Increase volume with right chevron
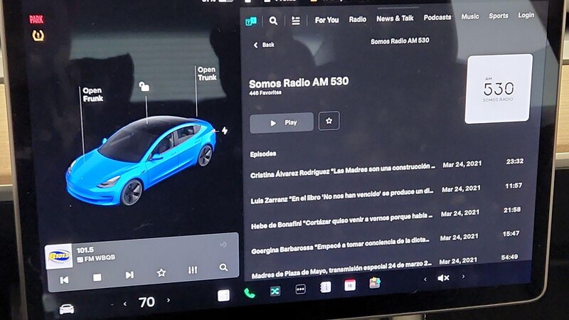Viewport: 569px width, 320px height. click(x=464, y=277)
